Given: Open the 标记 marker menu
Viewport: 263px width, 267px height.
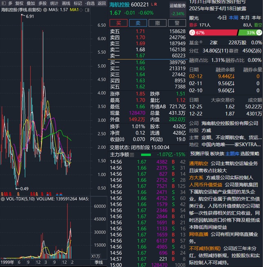Looking at the screenshot, I should click(x=78, y=3).
